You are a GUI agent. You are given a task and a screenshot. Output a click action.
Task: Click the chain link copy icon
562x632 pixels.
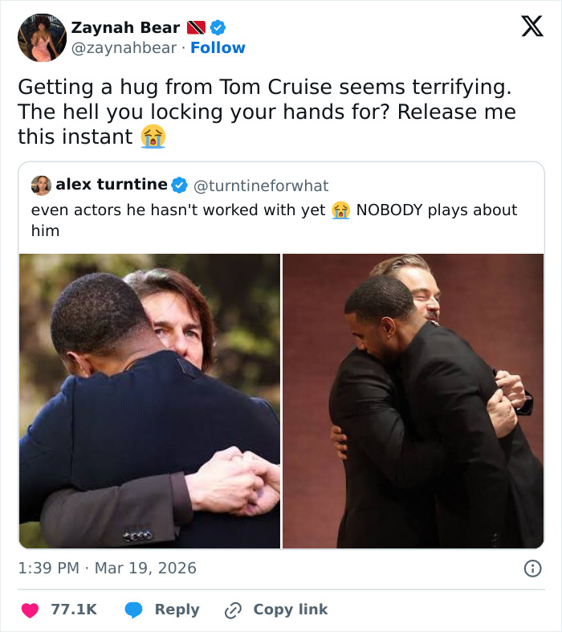tap(234, 610)
